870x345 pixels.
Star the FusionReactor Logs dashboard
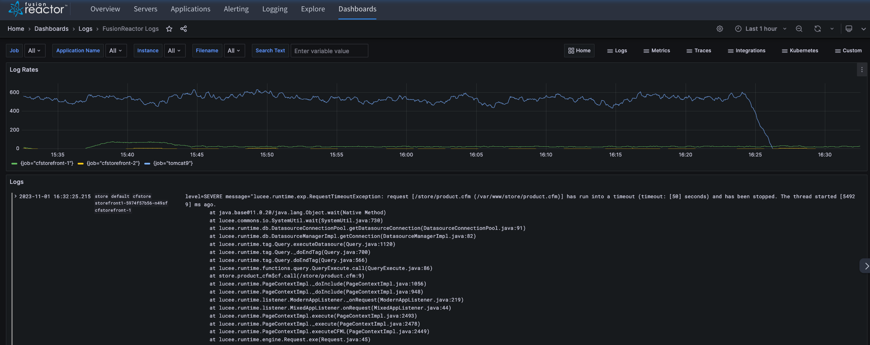coord(169,29)
